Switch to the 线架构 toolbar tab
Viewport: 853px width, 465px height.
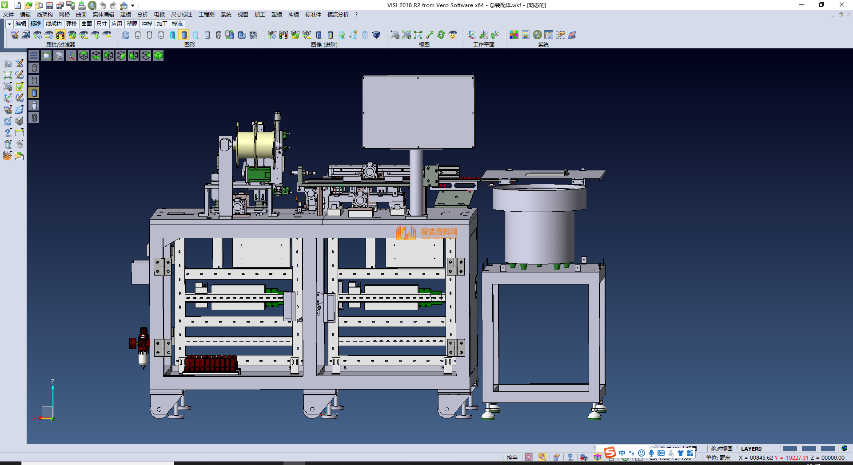click(x=54, y=24)
